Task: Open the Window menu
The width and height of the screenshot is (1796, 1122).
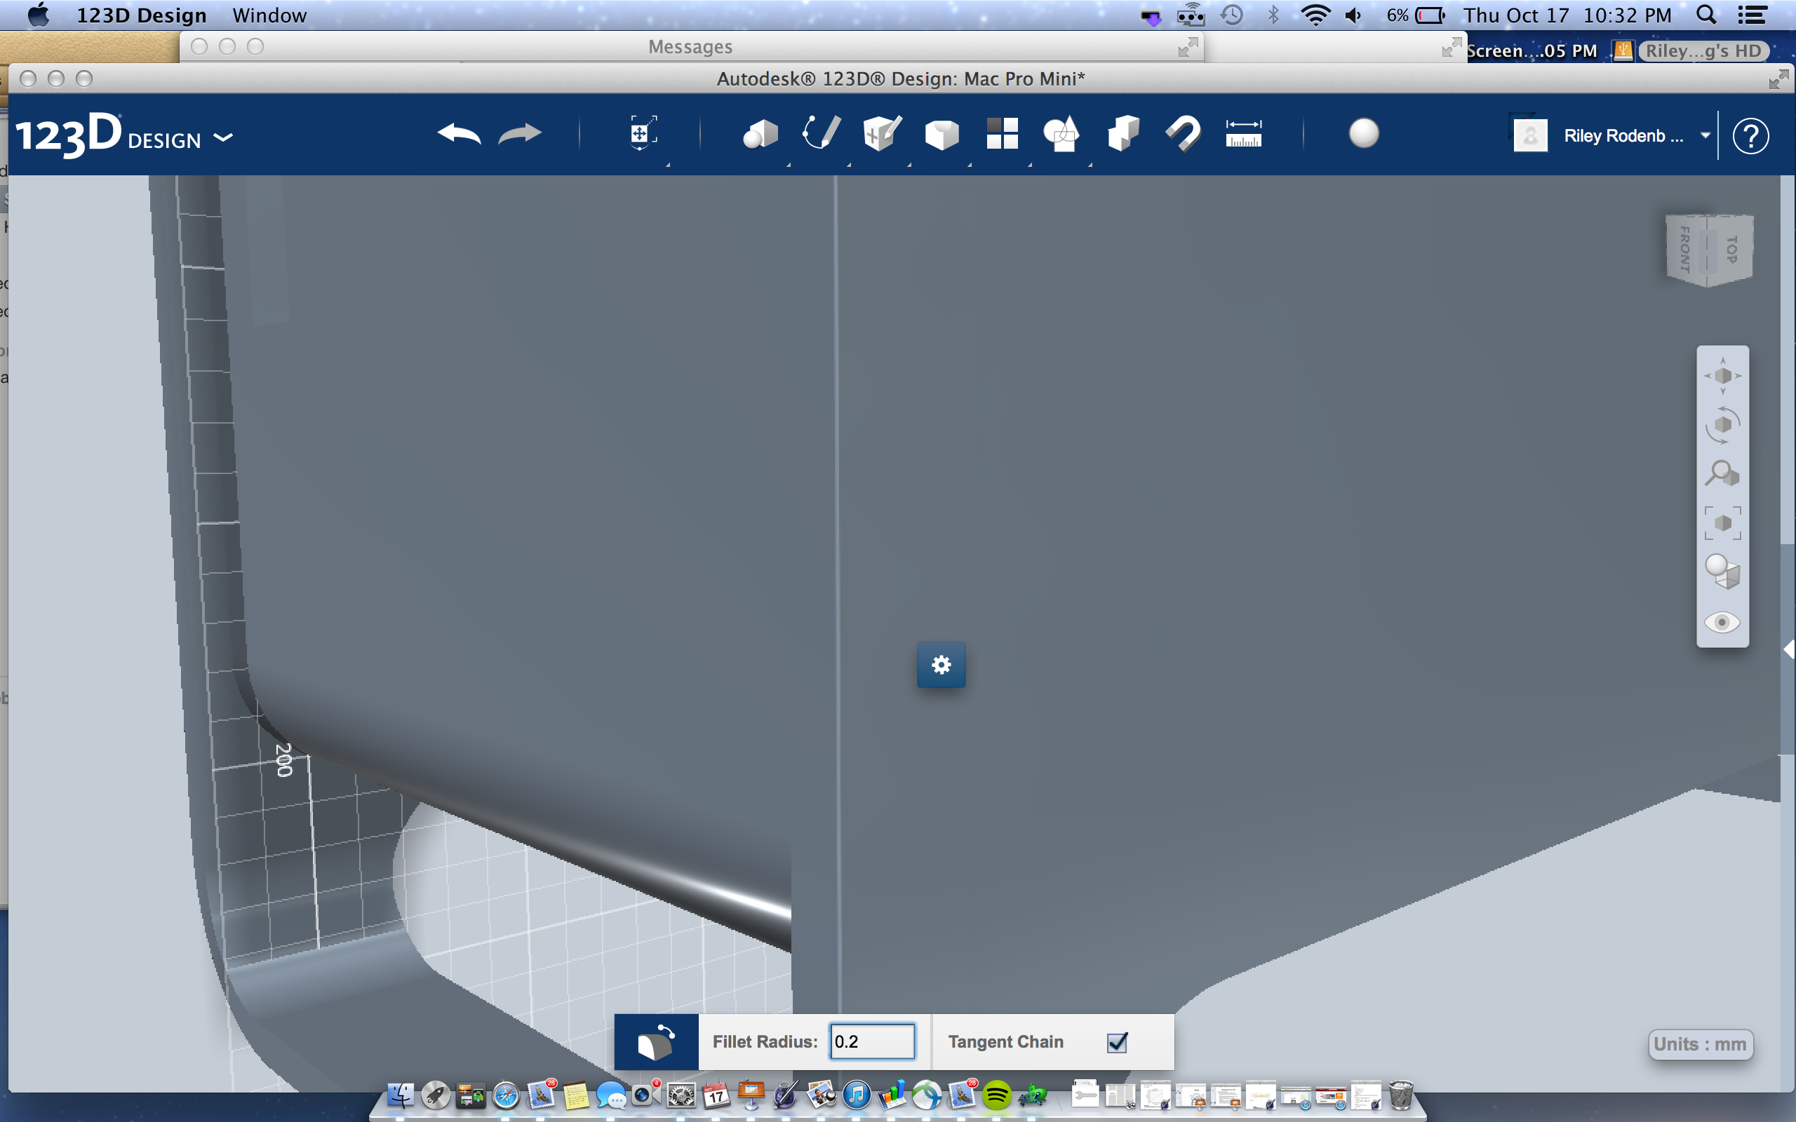Action: [268, 14]
